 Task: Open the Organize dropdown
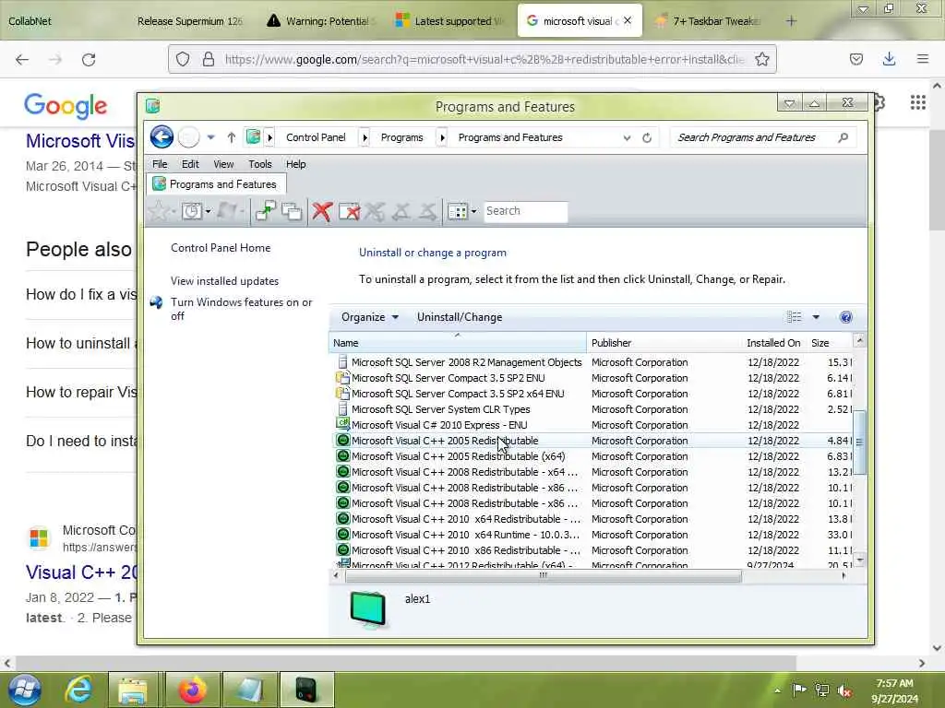tap(369, 317)
